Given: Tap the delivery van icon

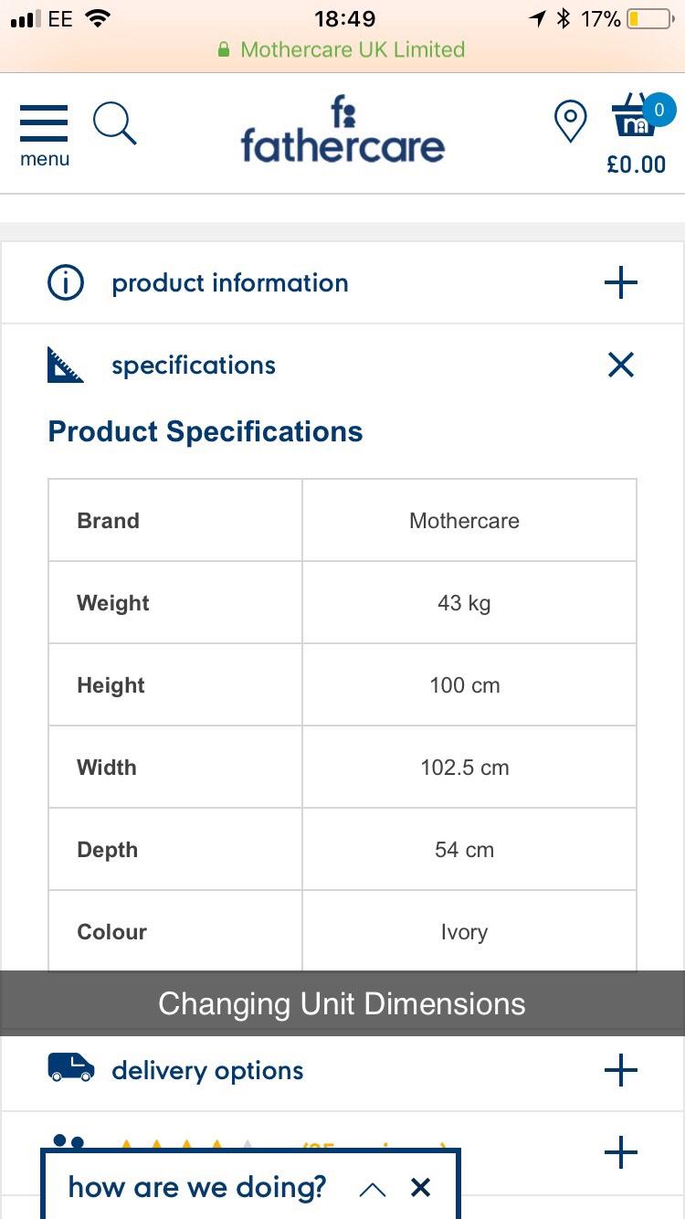Looking at the screenshot, I should pyautogui.click(x=71, y=1067).
